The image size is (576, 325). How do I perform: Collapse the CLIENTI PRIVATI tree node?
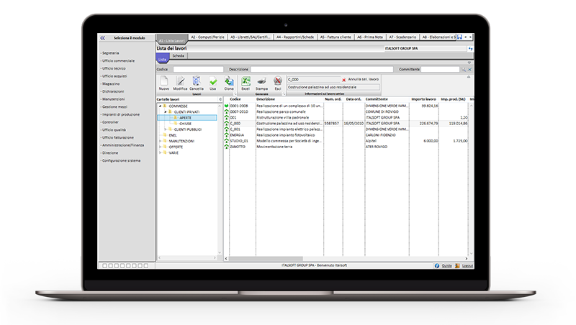[166, 112]
